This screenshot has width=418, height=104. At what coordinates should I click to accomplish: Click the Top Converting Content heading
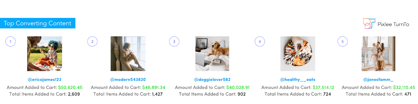tap(38, 23)
